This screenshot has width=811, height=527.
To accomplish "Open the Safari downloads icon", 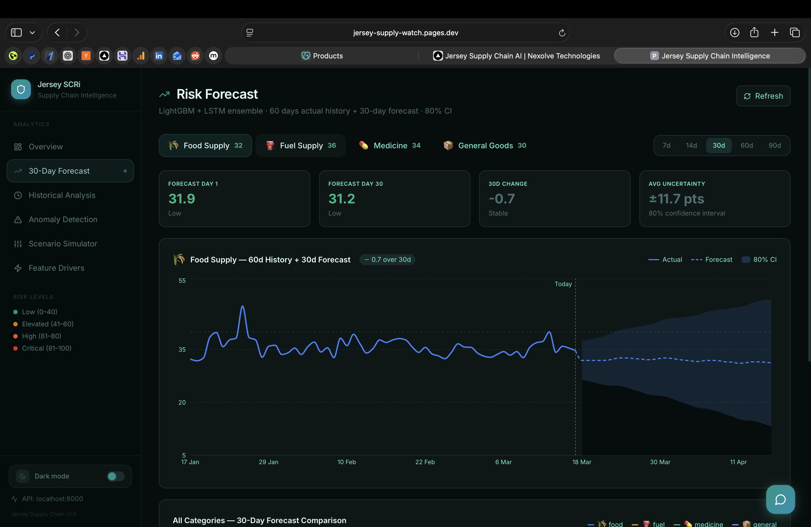I will (734, 32).
